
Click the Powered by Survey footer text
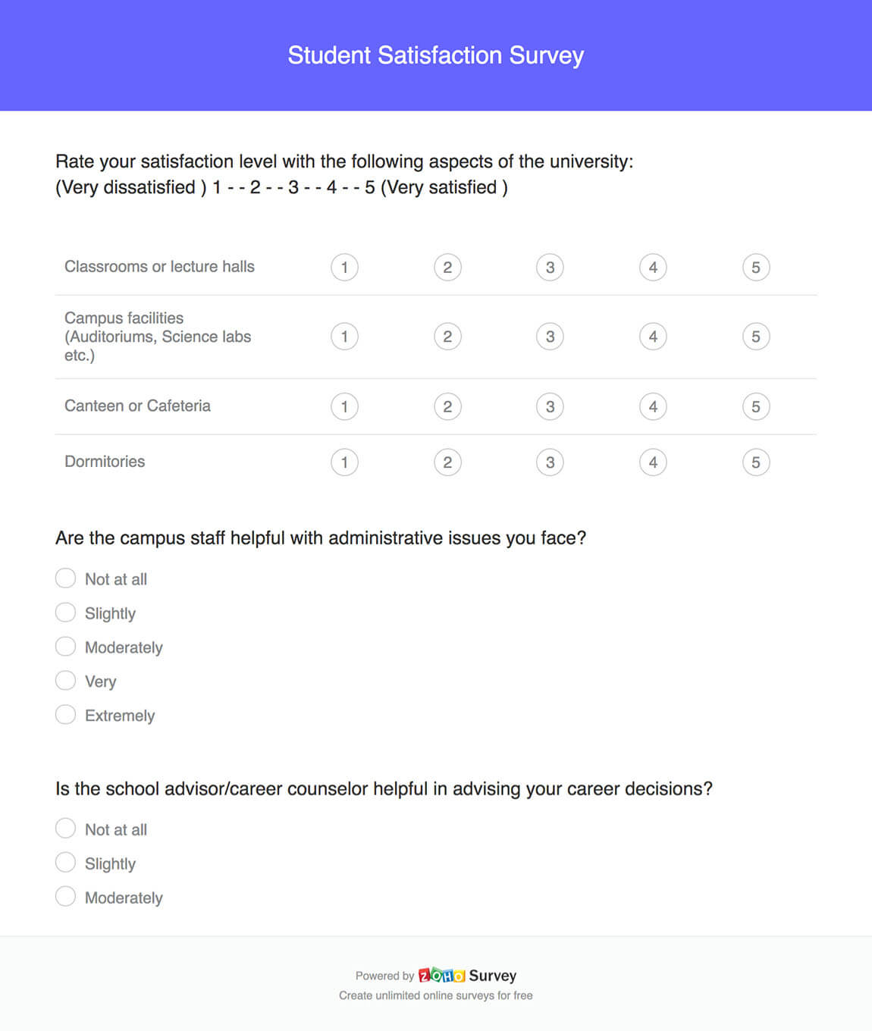click(436, 976)
